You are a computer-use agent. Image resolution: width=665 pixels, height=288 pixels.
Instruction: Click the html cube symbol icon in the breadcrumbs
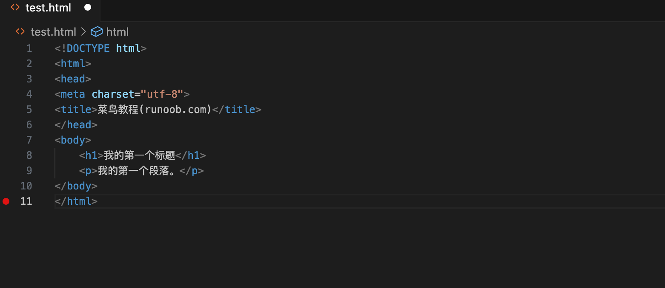point(97,32)
